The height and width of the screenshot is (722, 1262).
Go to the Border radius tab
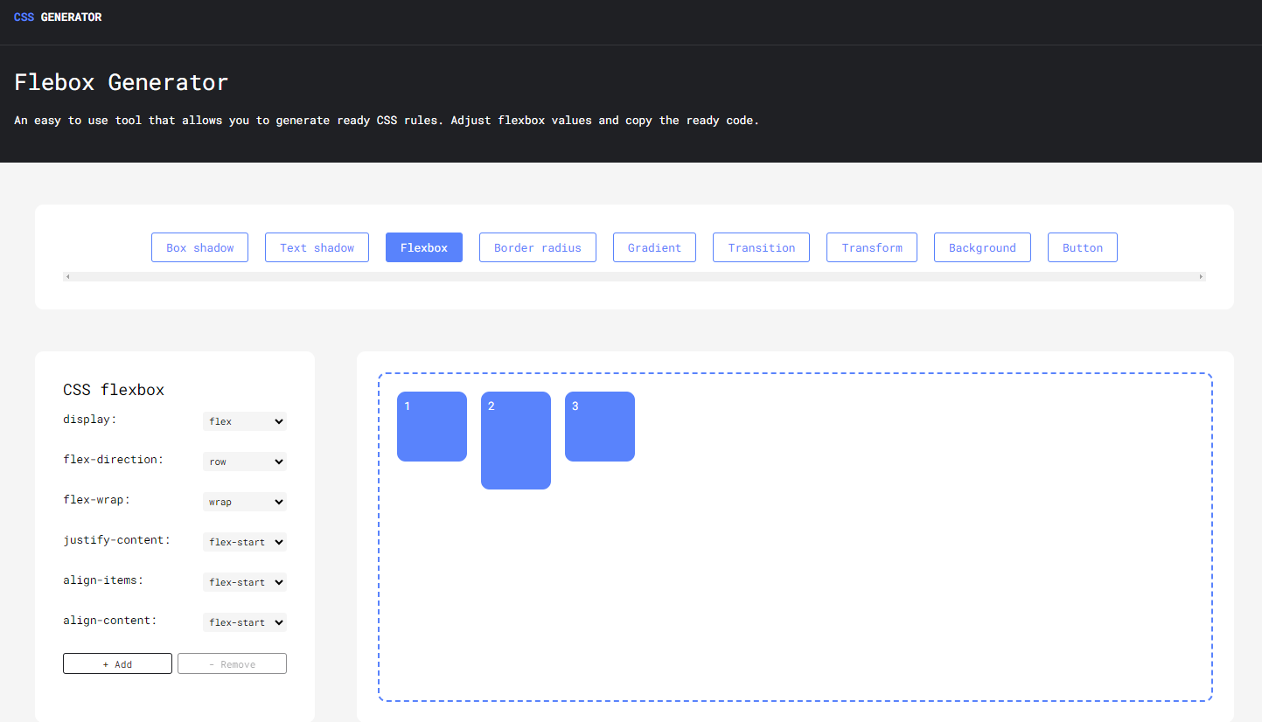click(537, 247)
